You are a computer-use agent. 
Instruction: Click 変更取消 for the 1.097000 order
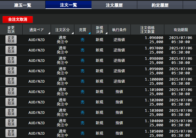tap(11, 50)
